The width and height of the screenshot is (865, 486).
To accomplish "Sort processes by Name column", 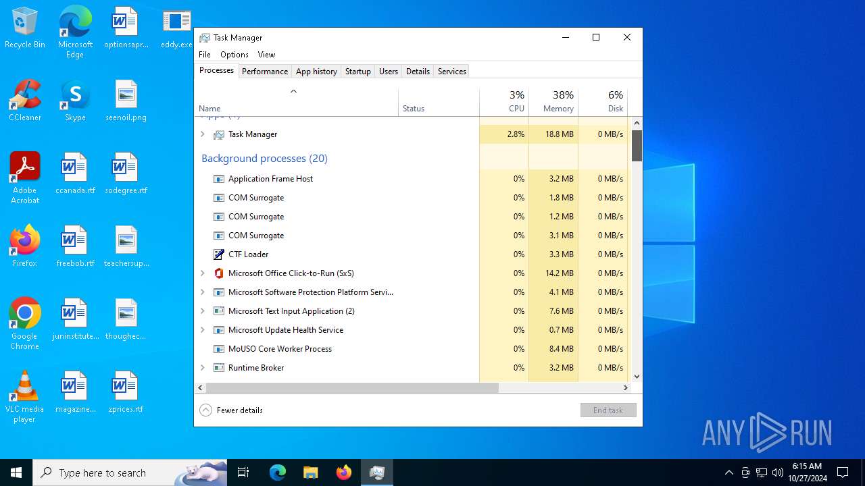I will pyautogui.click(x=296, y=102).
